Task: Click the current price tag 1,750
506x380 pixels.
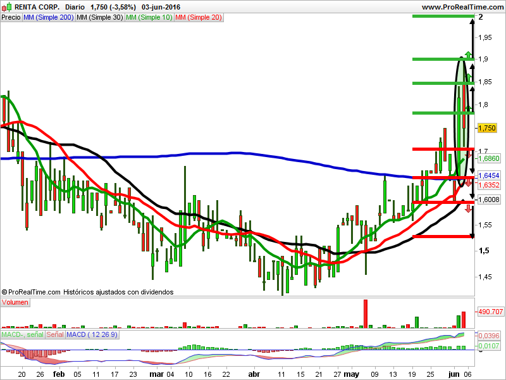Action: (x=486, y=128)
